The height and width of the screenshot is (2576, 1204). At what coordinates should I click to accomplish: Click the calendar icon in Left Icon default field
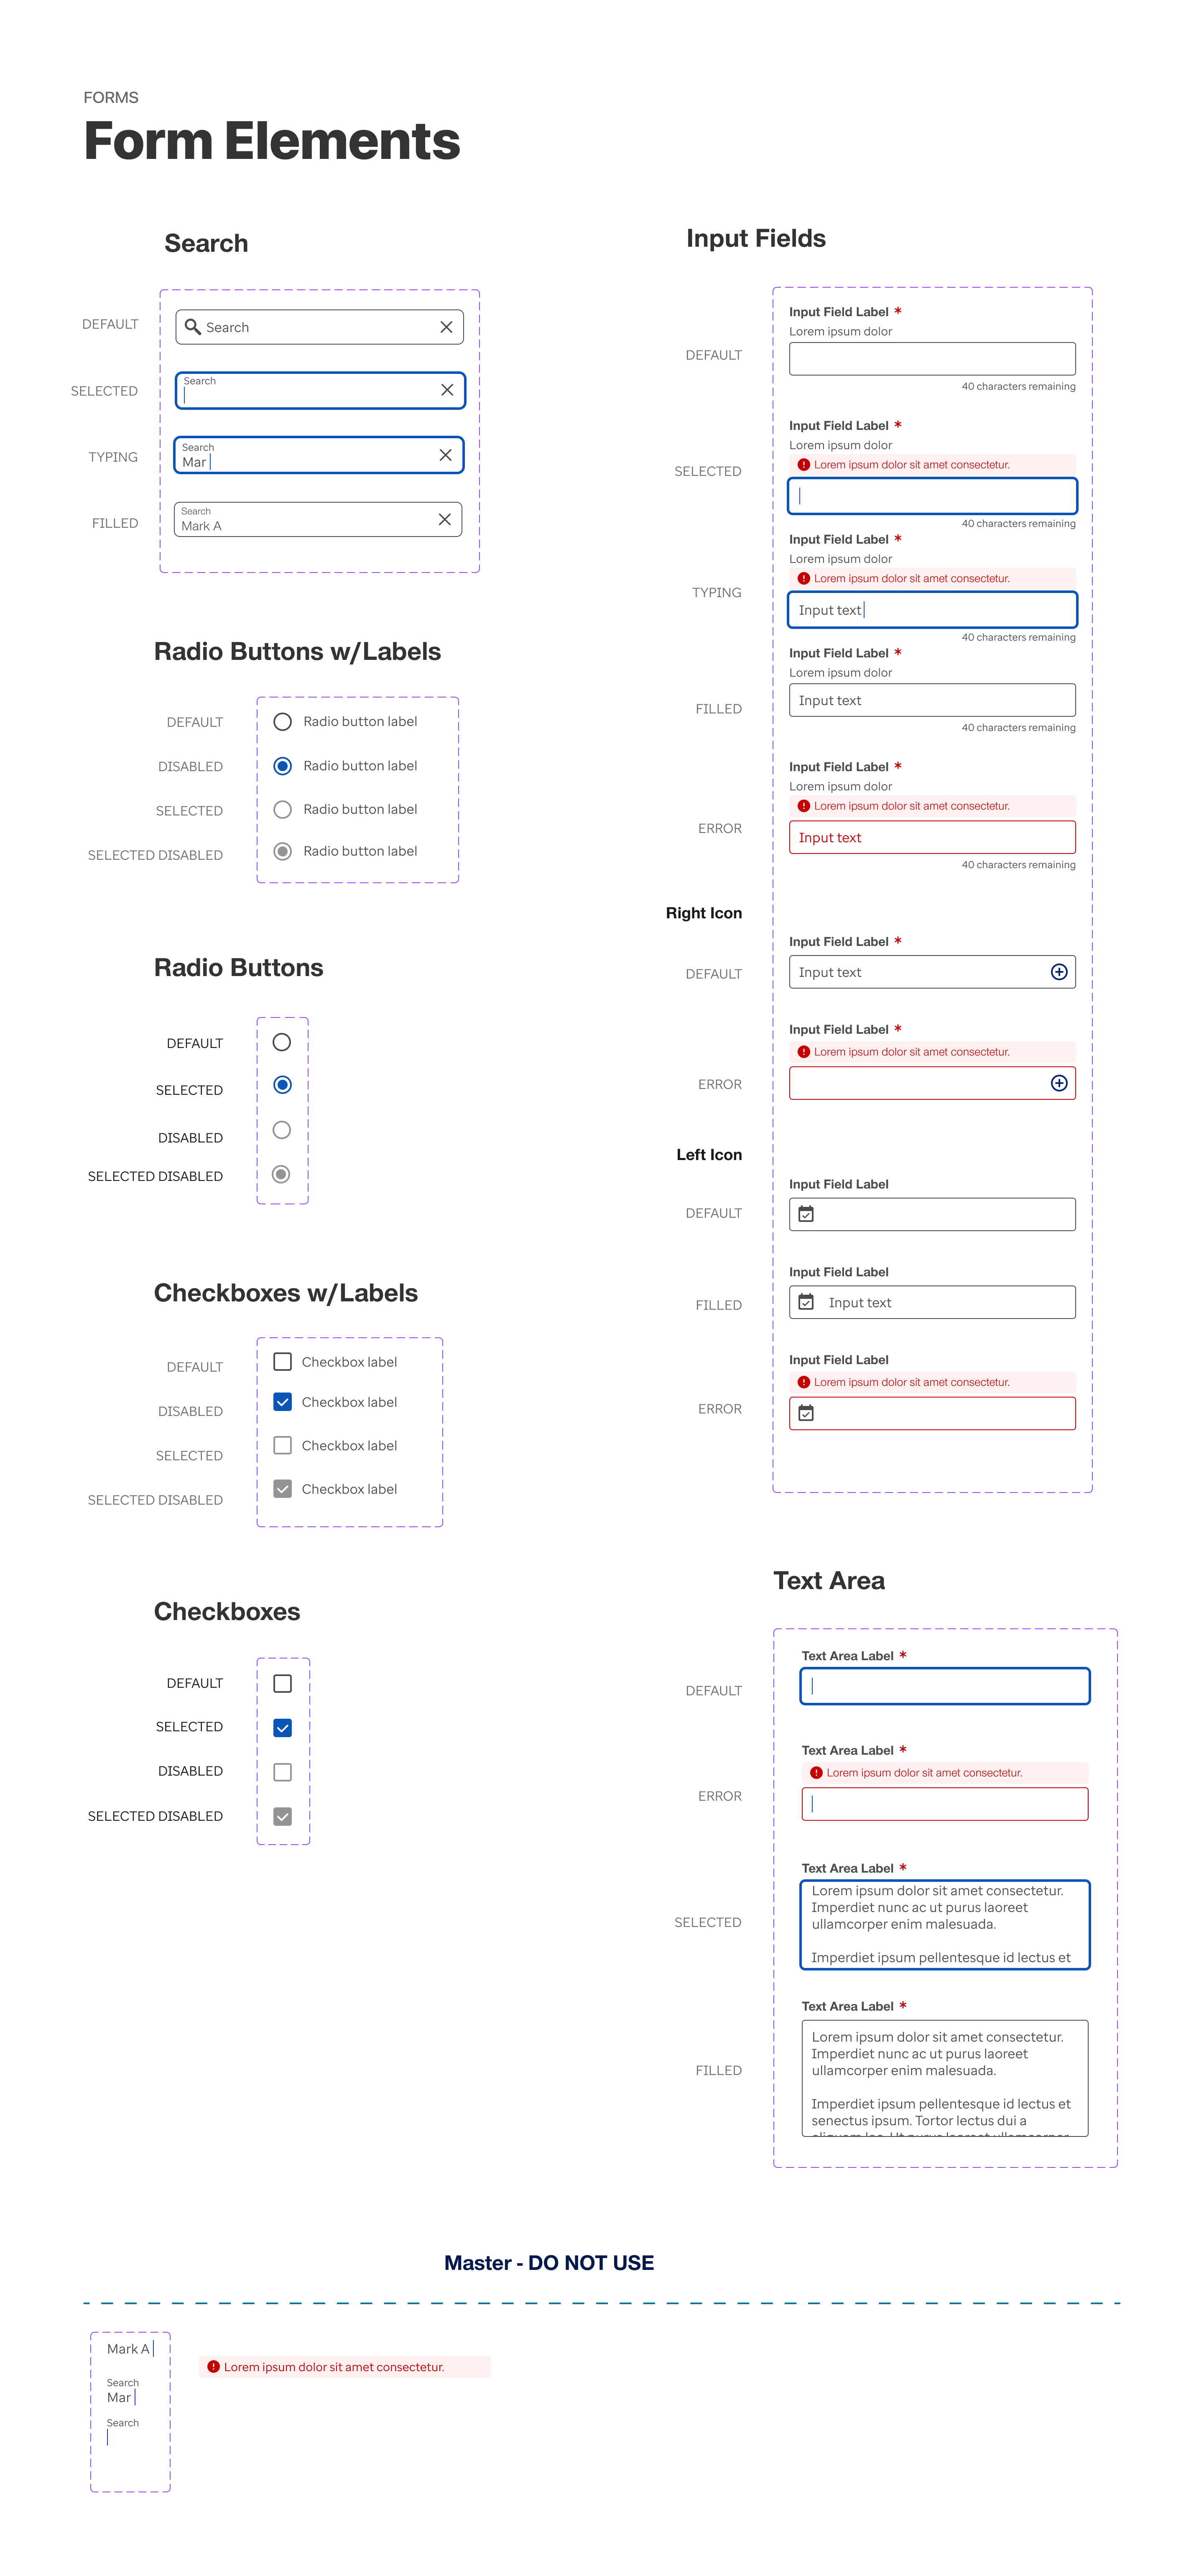806,1214
